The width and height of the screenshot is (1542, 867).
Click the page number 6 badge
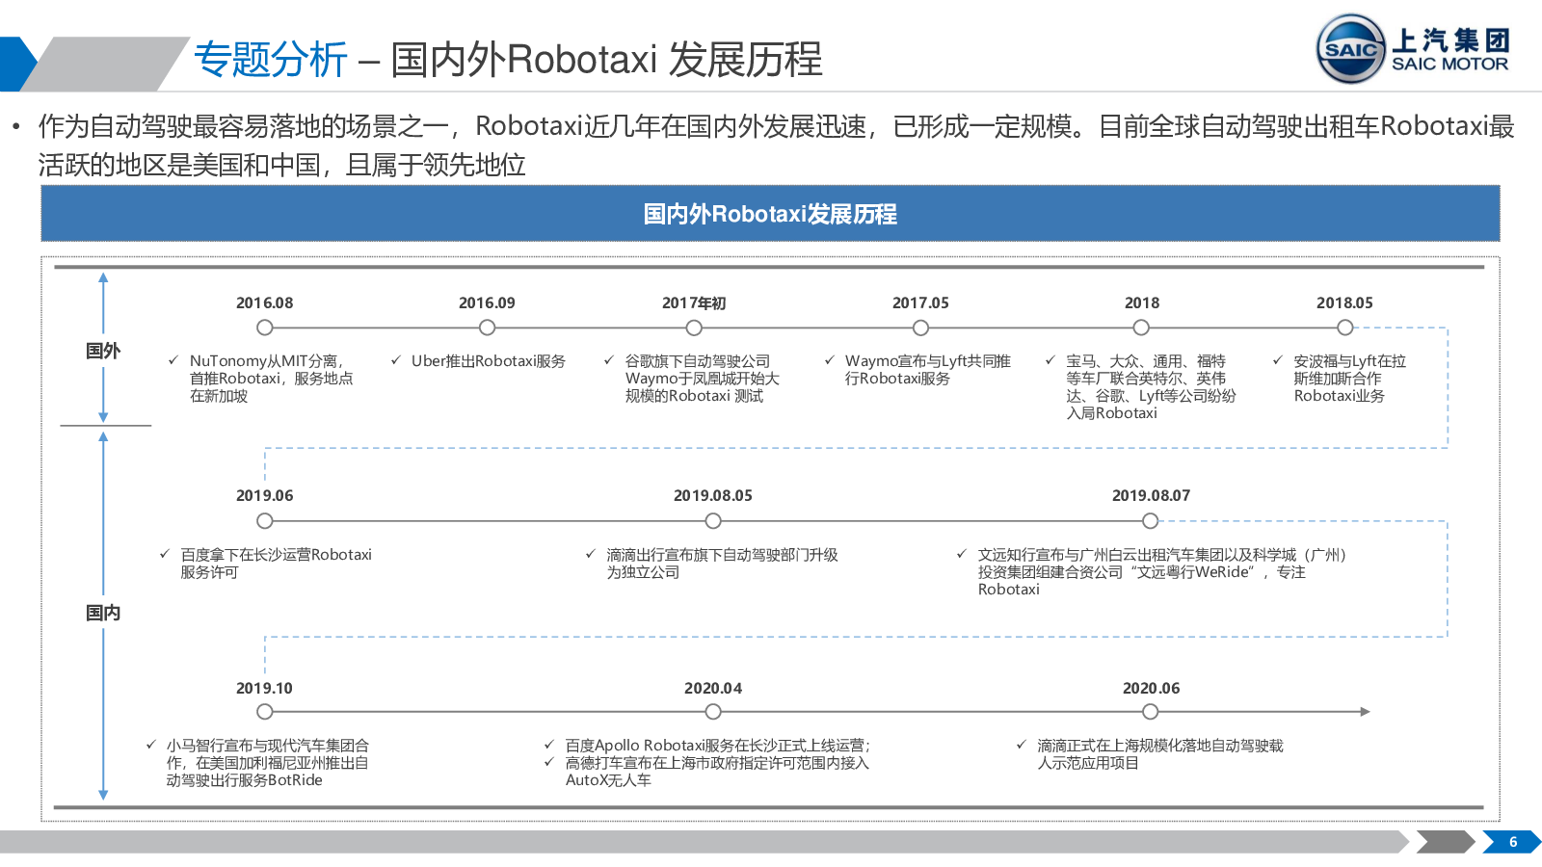1512,842
